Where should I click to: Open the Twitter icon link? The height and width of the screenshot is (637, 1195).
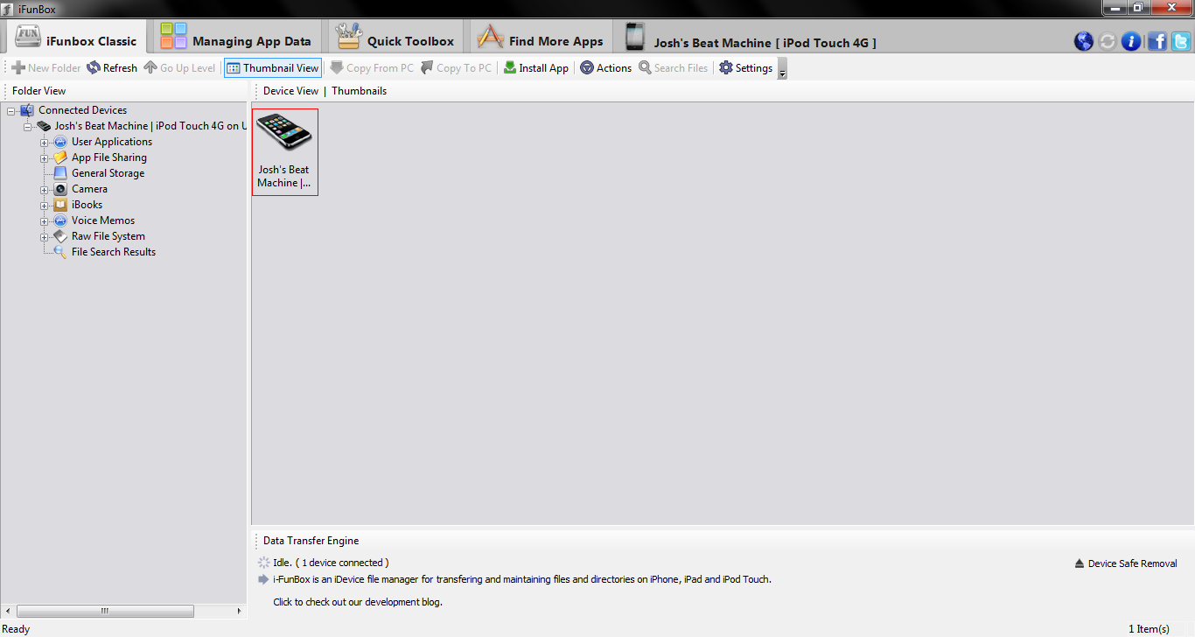(x=1181, y=41)
